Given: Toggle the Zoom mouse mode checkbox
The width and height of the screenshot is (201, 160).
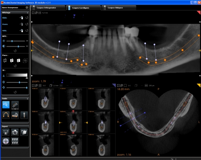Looking at the screenshot, I should pyautogui.click(x=21, y=24).
